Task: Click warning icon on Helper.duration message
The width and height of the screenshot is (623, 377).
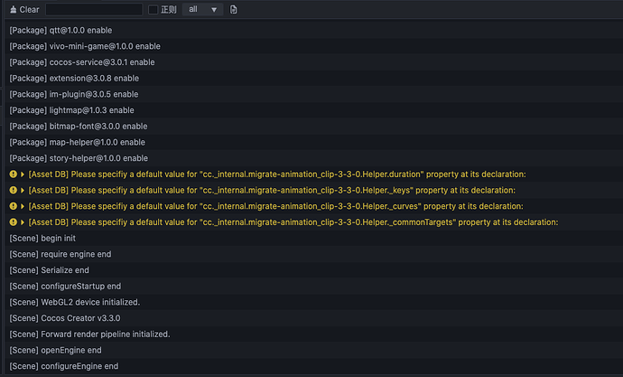Action: click(13, 174)
